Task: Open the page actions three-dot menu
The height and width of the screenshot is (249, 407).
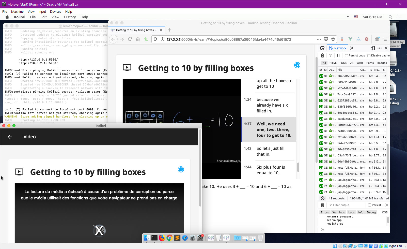Action: tap(319, 39)
